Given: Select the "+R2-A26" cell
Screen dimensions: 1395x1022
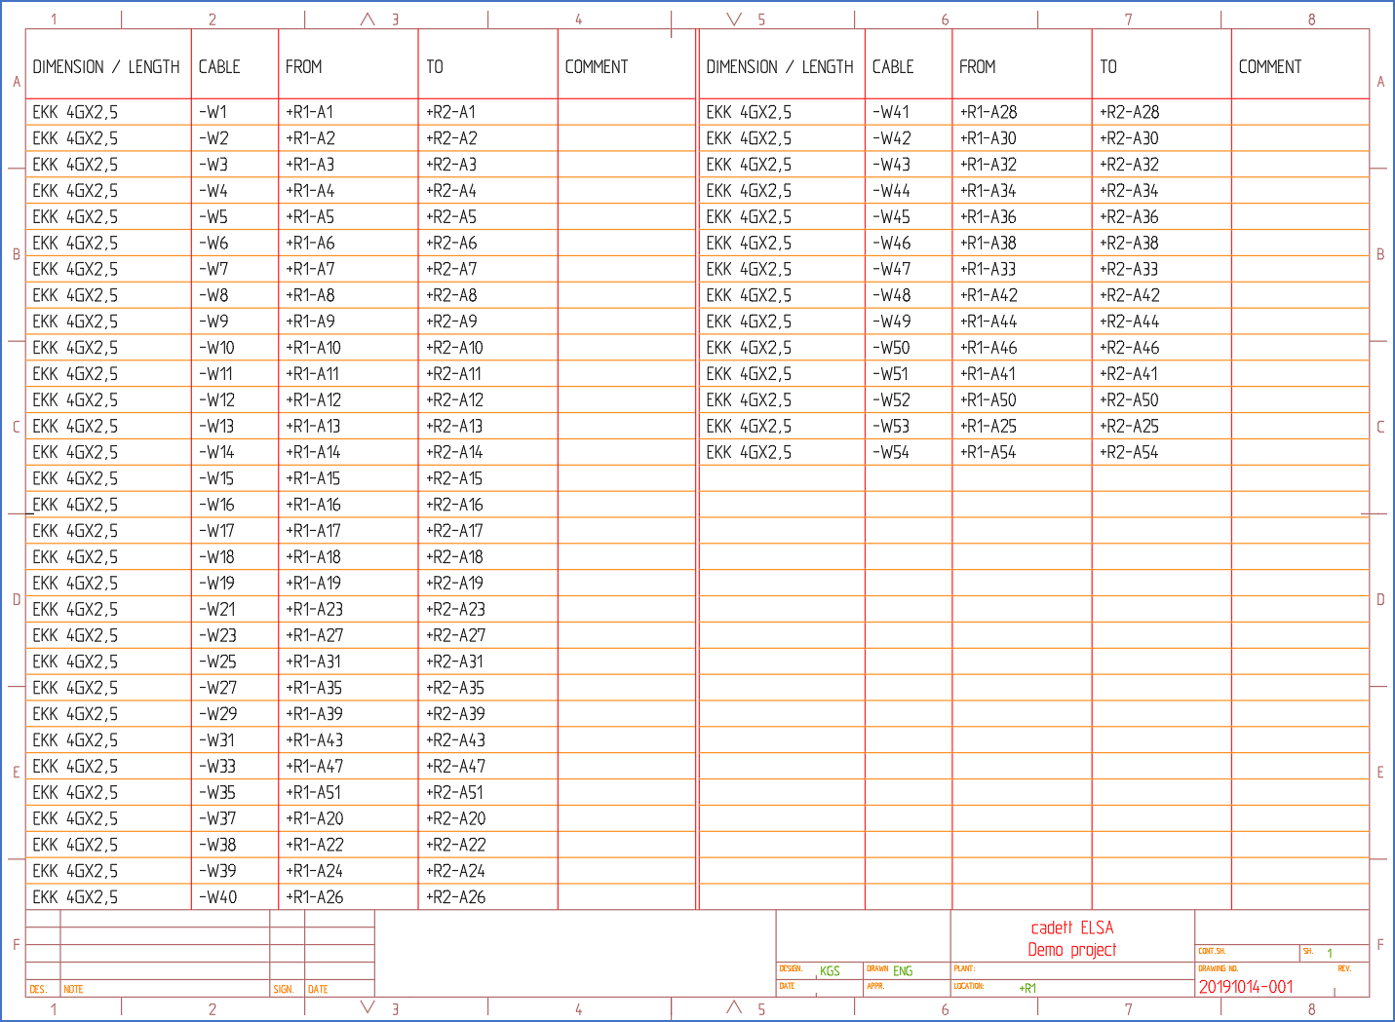Looking at the screenshot, I should (455, 898).
